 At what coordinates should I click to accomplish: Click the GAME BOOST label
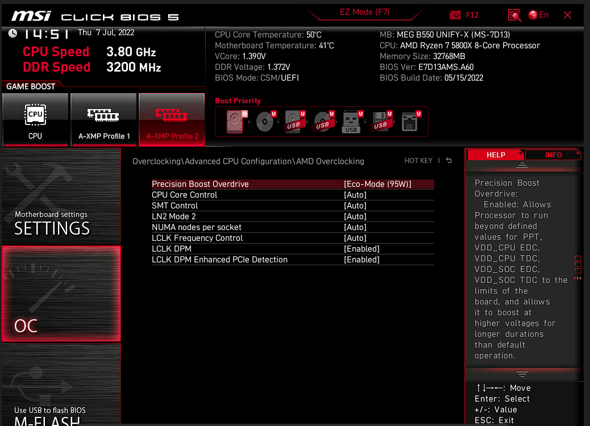31,86
